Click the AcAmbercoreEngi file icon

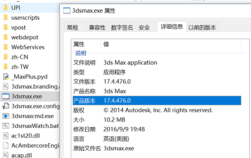[6, 145]
